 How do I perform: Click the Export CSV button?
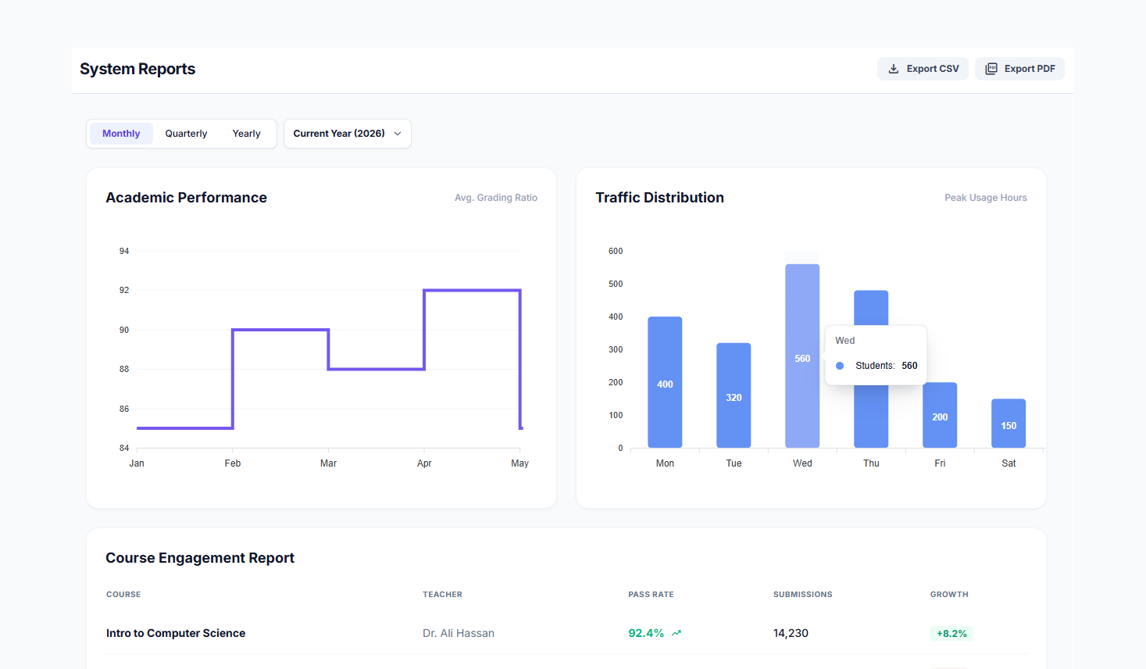[x=923, y=69]
